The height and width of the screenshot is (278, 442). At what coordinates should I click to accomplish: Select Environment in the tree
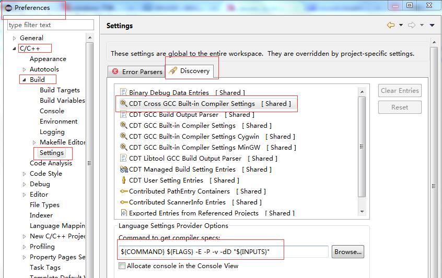coord(59,122)
